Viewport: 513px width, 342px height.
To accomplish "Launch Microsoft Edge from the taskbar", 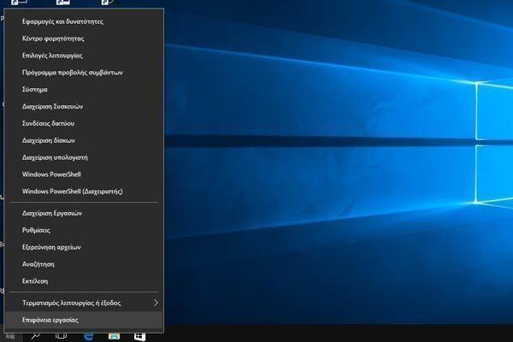I will coord(88,337).
